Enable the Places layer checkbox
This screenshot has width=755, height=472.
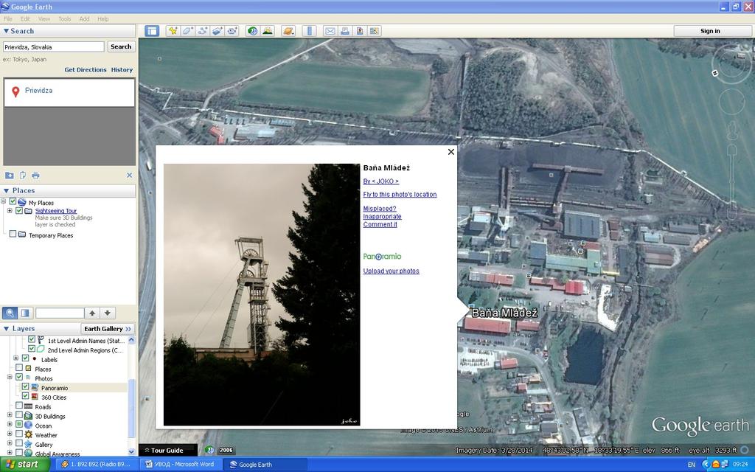coord(19,368)
